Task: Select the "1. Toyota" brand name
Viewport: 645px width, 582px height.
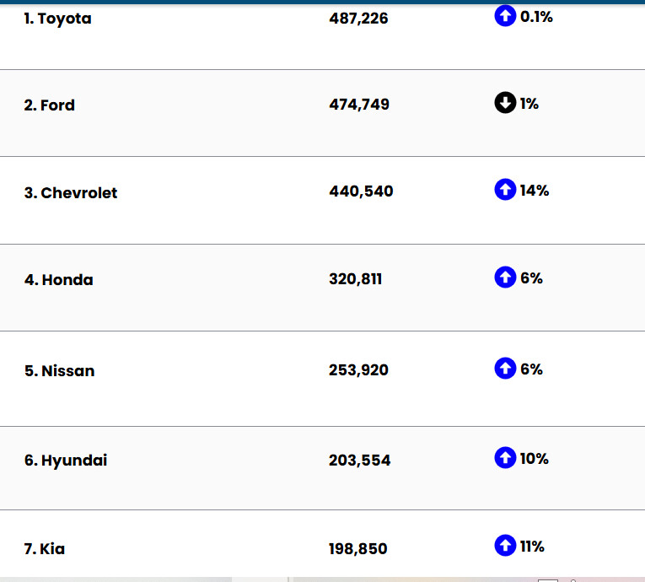Action: [x=57, y=19]
